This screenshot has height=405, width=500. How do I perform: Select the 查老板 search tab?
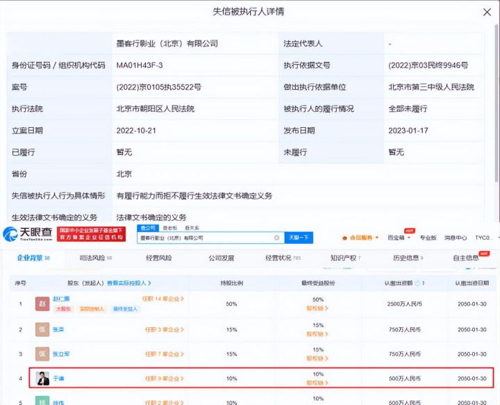click(169, 228)
